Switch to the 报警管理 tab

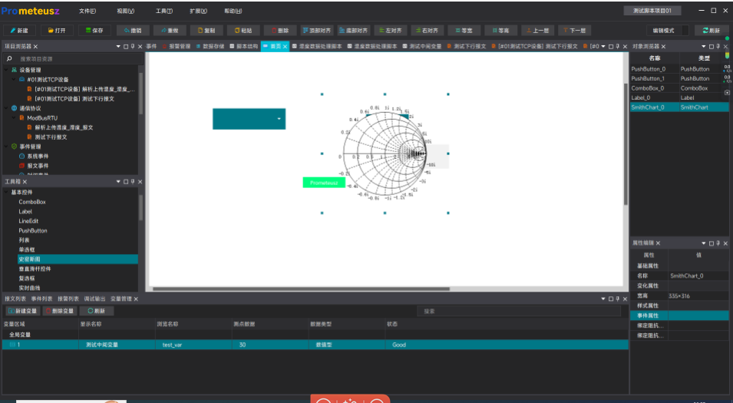coord(177,47)
